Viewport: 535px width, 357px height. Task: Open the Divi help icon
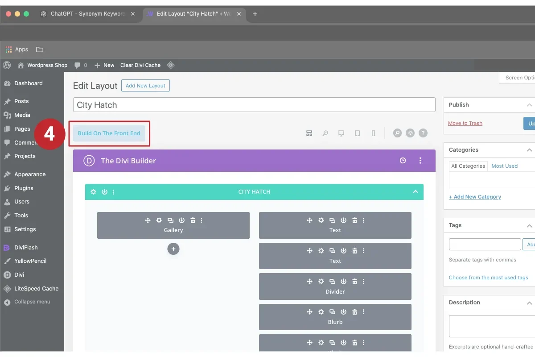[x=423, y=133]
